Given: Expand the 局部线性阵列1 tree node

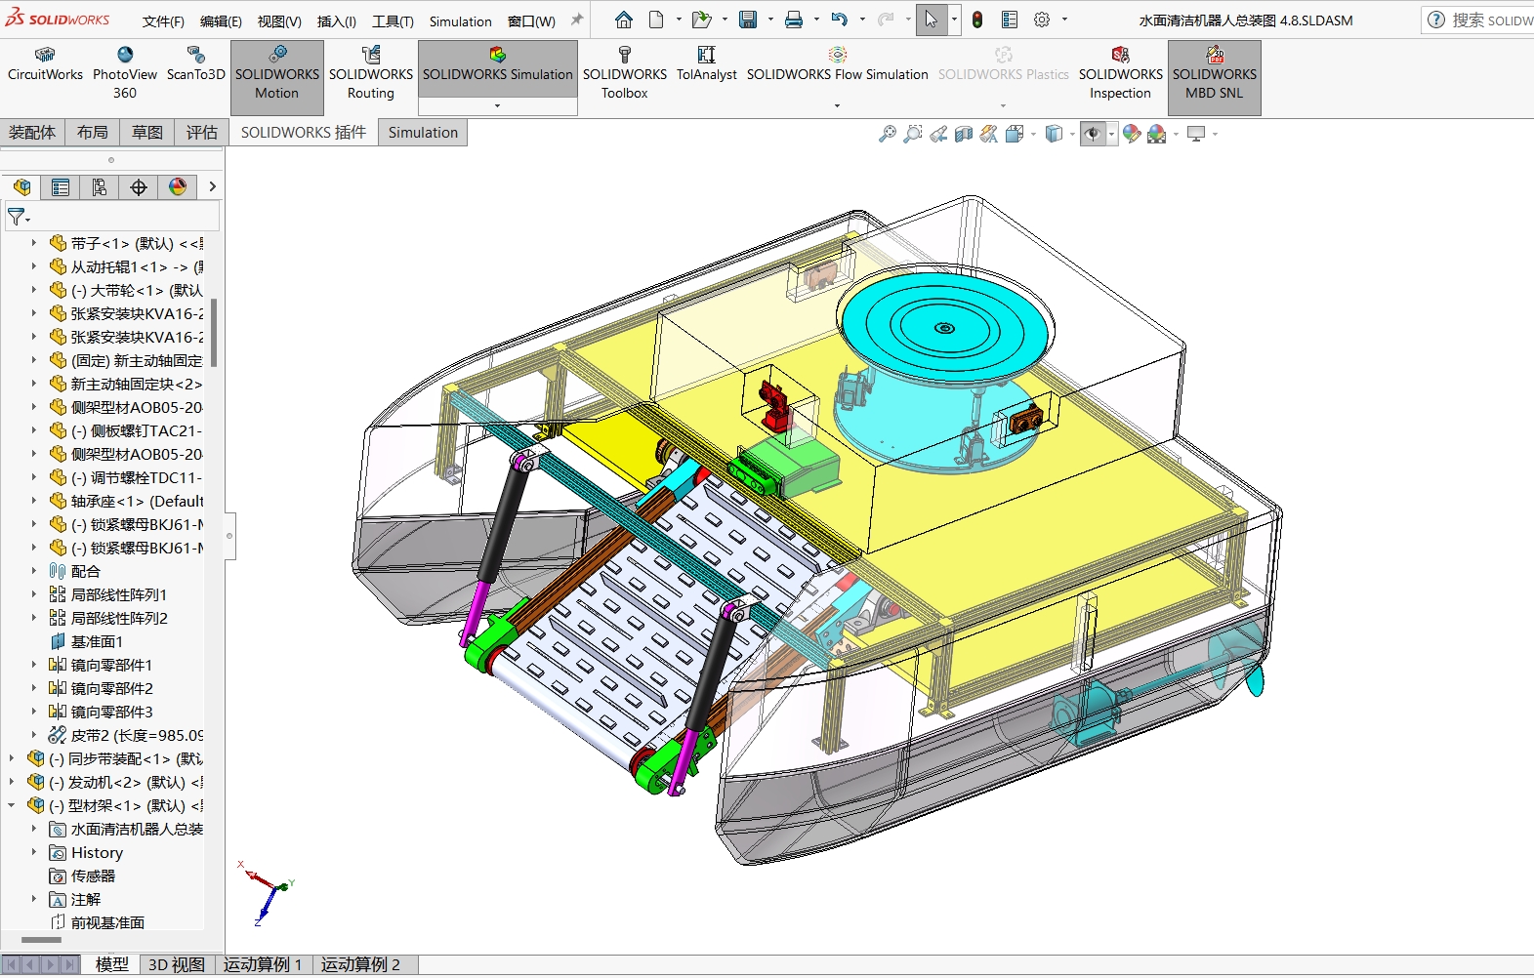Looking at the screenshot, I should tap(34, 594).
